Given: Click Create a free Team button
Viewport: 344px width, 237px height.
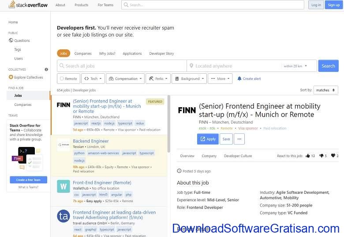Looking at the screenshot, I should (x=28, y=180).
